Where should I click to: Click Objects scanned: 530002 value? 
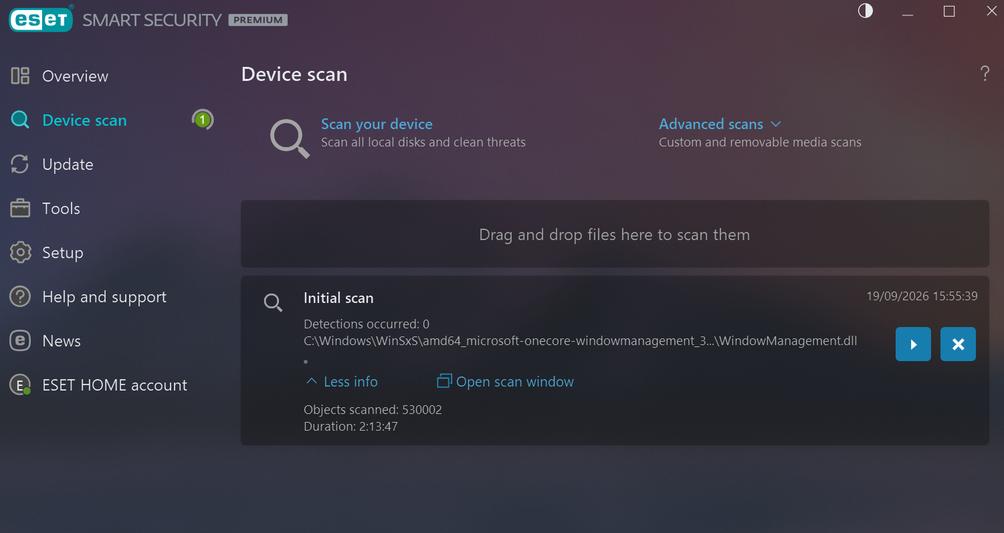point(373,409)
